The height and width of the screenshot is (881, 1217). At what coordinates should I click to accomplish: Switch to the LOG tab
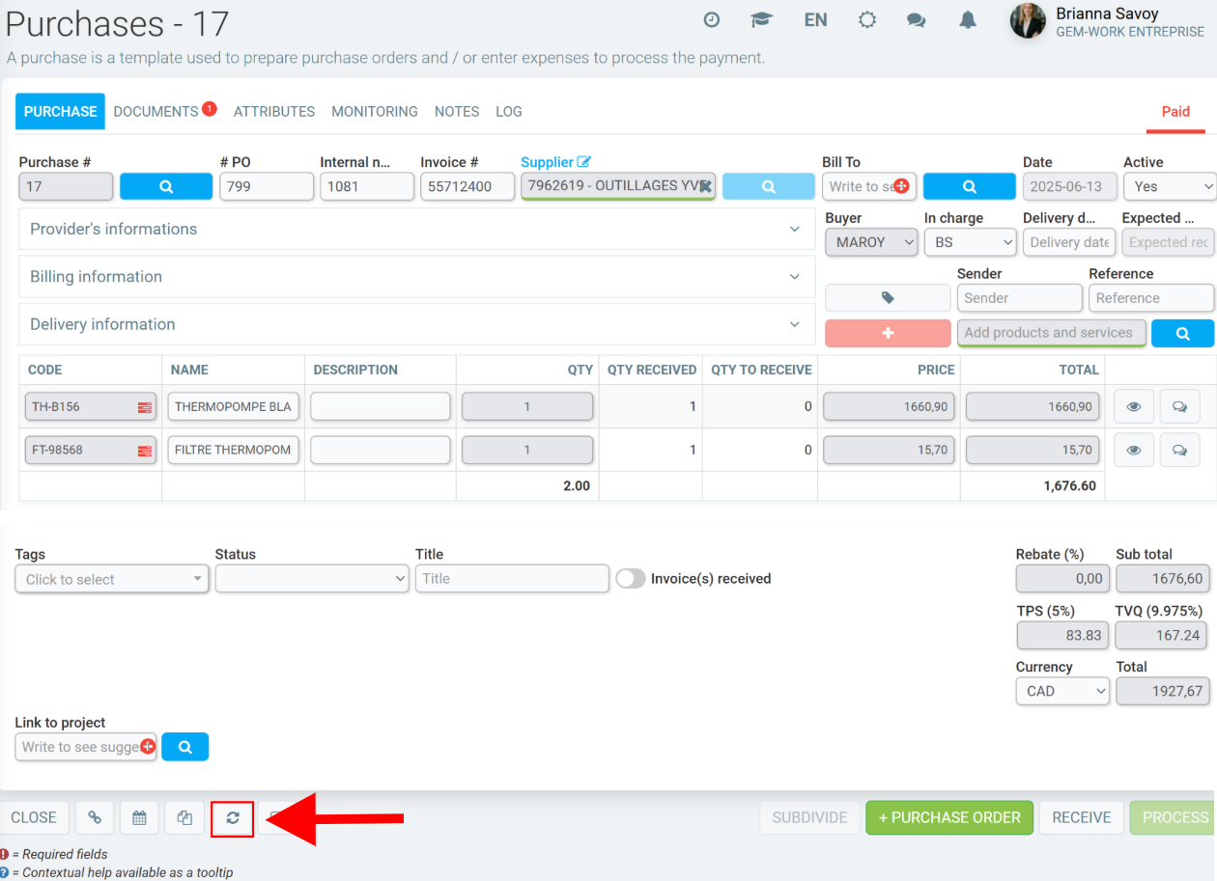509,112
